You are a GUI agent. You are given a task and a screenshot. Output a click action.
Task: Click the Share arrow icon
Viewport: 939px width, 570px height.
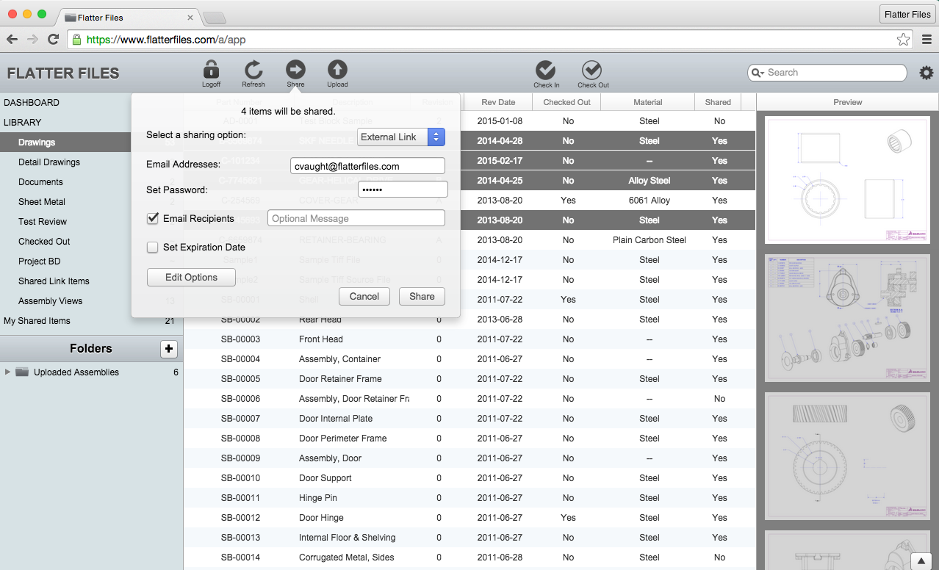(x=295, y=70)
